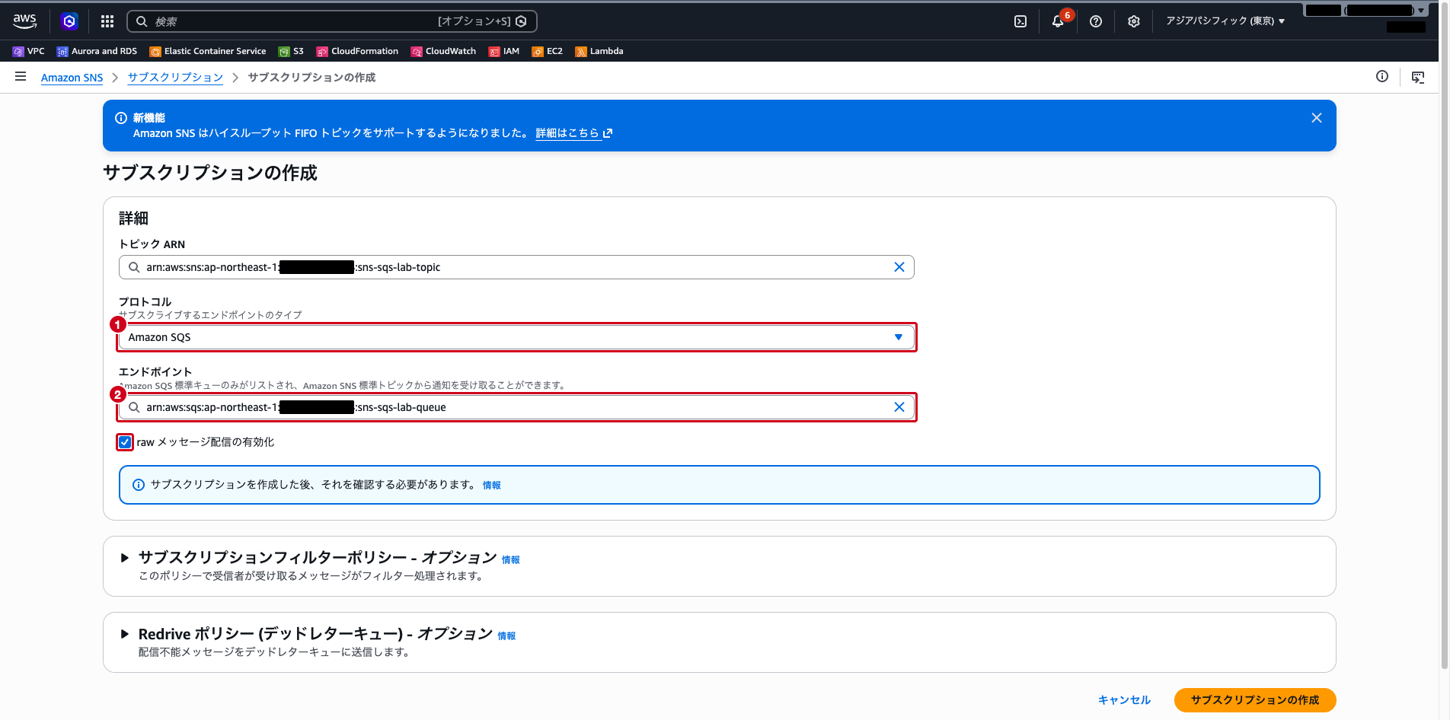This screenshot has width=1450, height=720.
Task: Open the S3 shortcut
Action: (291, 51)
